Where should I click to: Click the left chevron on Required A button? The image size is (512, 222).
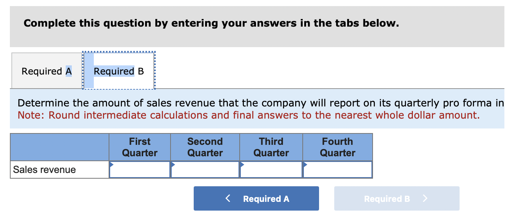click(228, 198)
